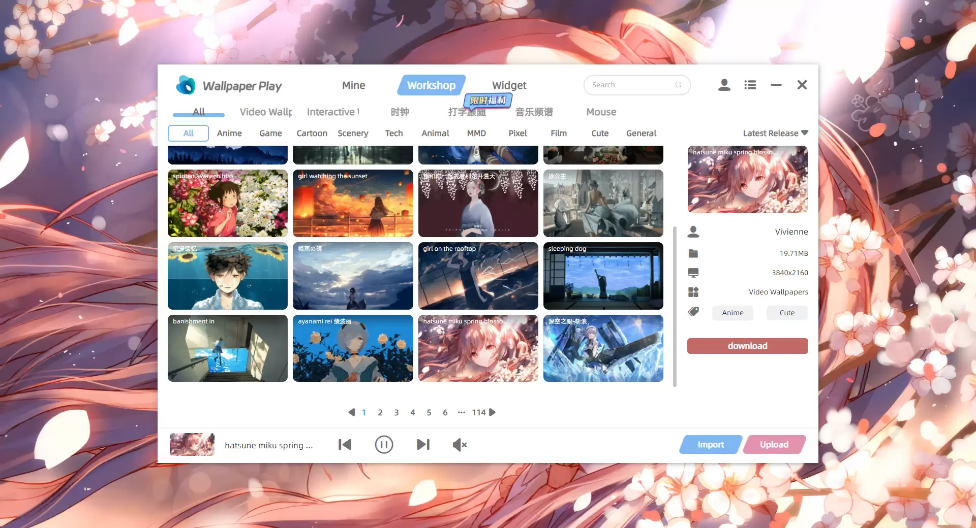Screen dimensions: 976x528
Task: Open the banishment in wallpaper
Action: point(228,348)
